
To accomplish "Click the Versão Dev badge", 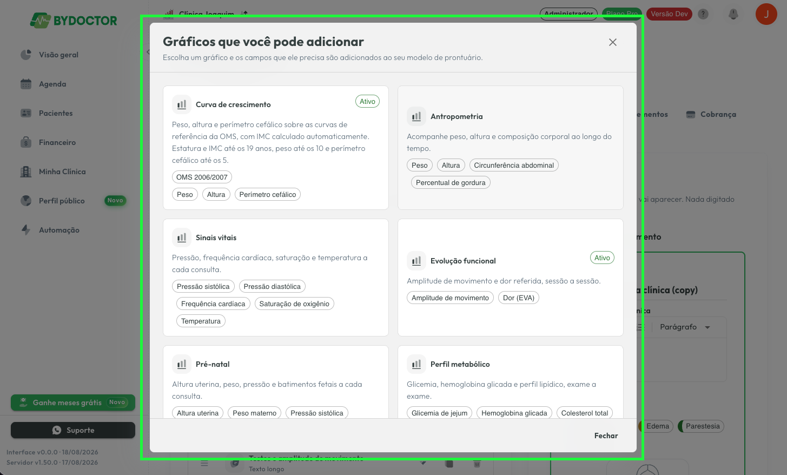I will click(669, 14).
